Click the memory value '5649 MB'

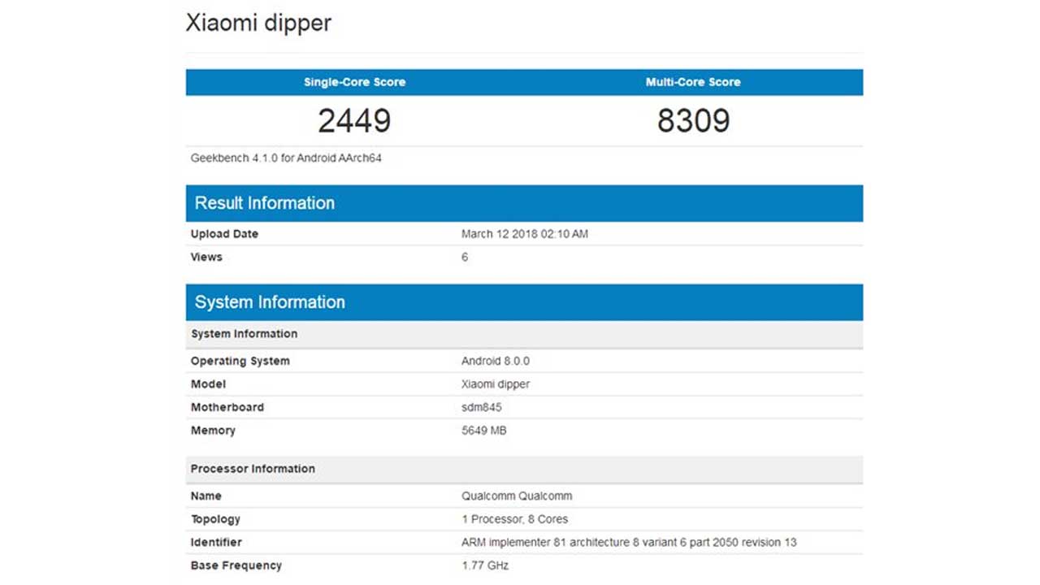click(x=484, y=431)
